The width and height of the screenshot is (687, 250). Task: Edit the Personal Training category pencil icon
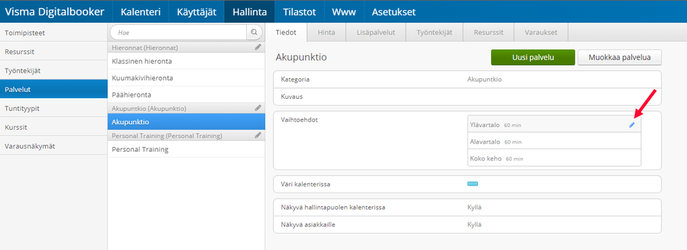point(258,135)
